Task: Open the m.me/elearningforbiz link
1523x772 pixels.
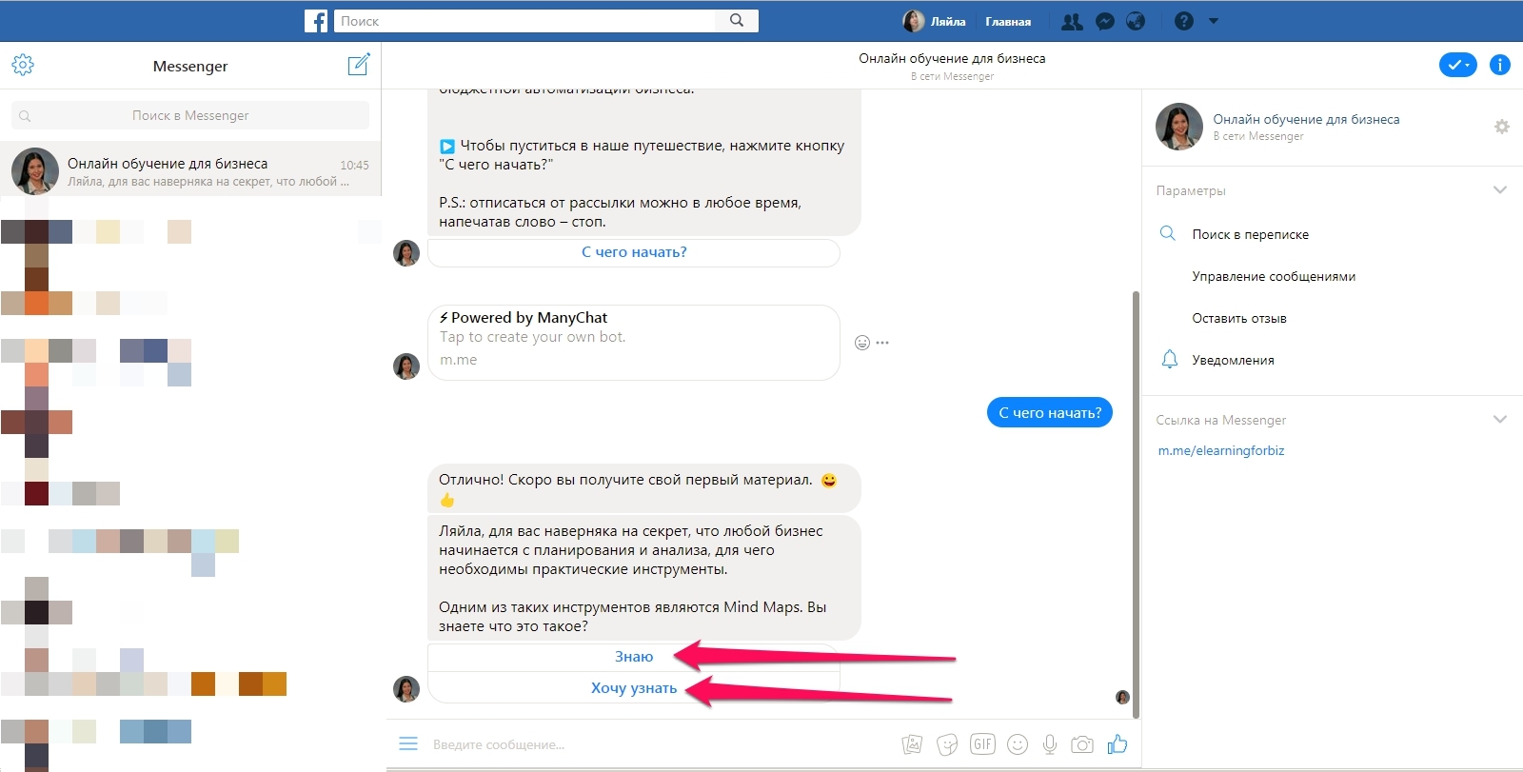Action: (x=1221, y=450)
